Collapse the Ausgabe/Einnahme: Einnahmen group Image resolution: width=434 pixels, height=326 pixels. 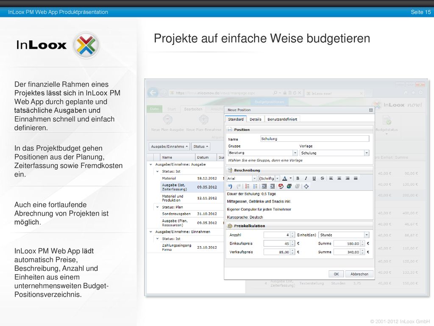[x=151, y=232]
